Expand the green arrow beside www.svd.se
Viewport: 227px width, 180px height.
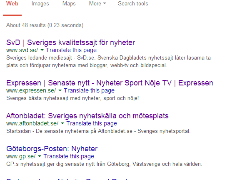pyautogui.click(x=42, y=50)
